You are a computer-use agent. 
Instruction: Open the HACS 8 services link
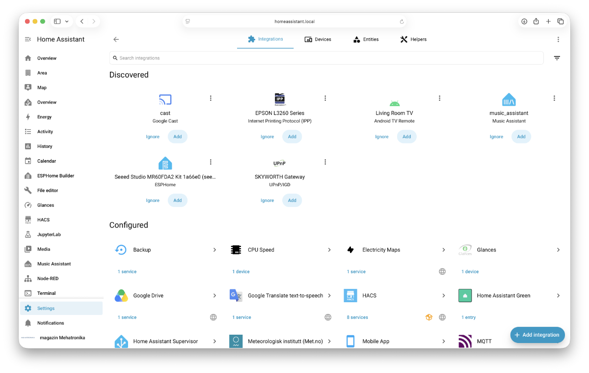pos(357,317)
